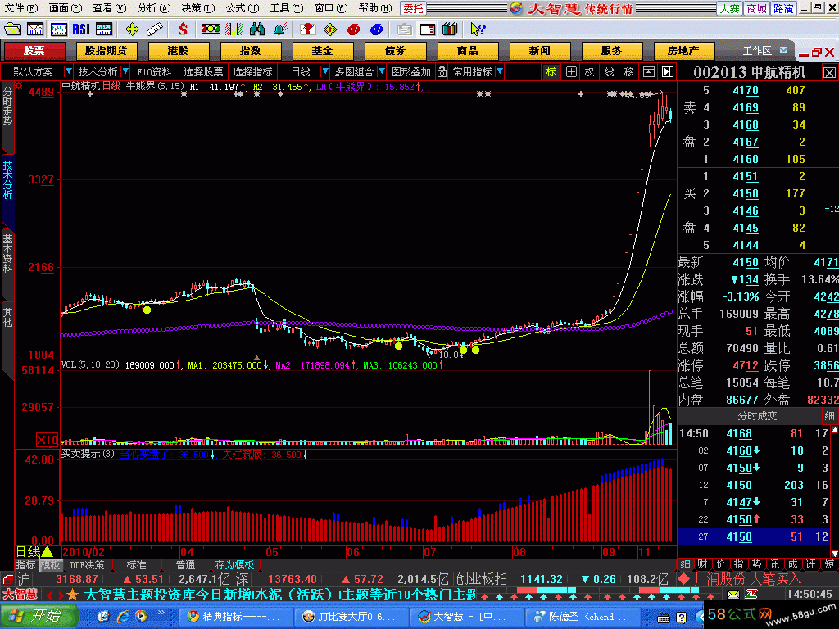Expand the 工作区 dropdown
Screen dimensions: 839x629
pyautogui.click(x=783, y=50)
